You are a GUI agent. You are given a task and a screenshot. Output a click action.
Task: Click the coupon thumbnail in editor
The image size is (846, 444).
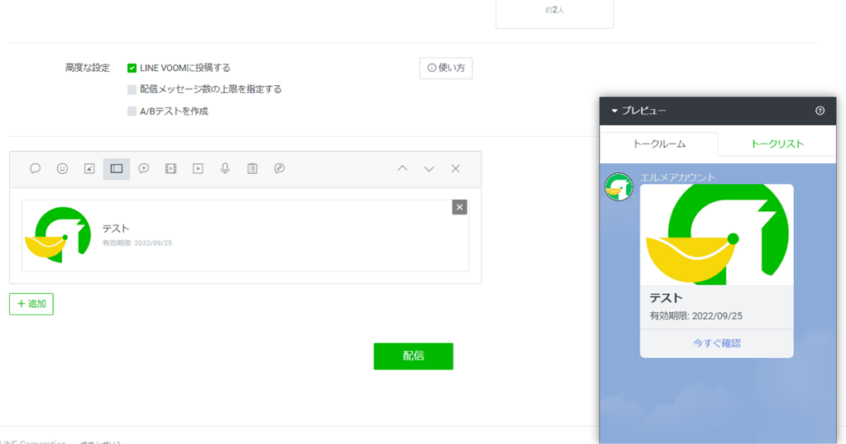(x=58, y=235)
